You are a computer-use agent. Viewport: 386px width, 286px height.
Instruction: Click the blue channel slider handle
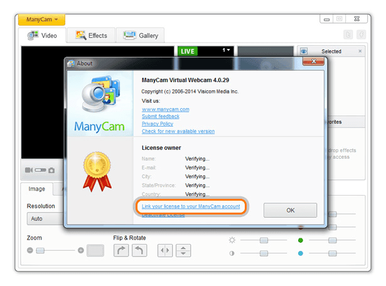[x=332, y=253]
